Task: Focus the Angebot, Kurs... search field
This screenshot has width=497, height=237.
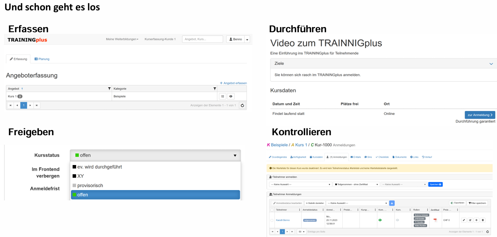Action: pos(203,39)
